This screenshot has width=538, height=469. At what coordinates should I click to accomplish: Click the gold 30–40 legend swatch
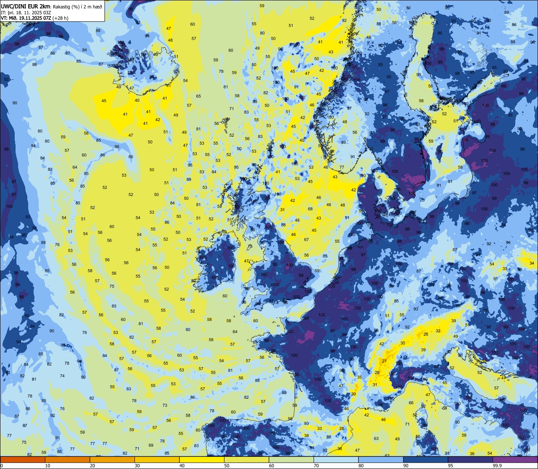[x=157, y=459]
